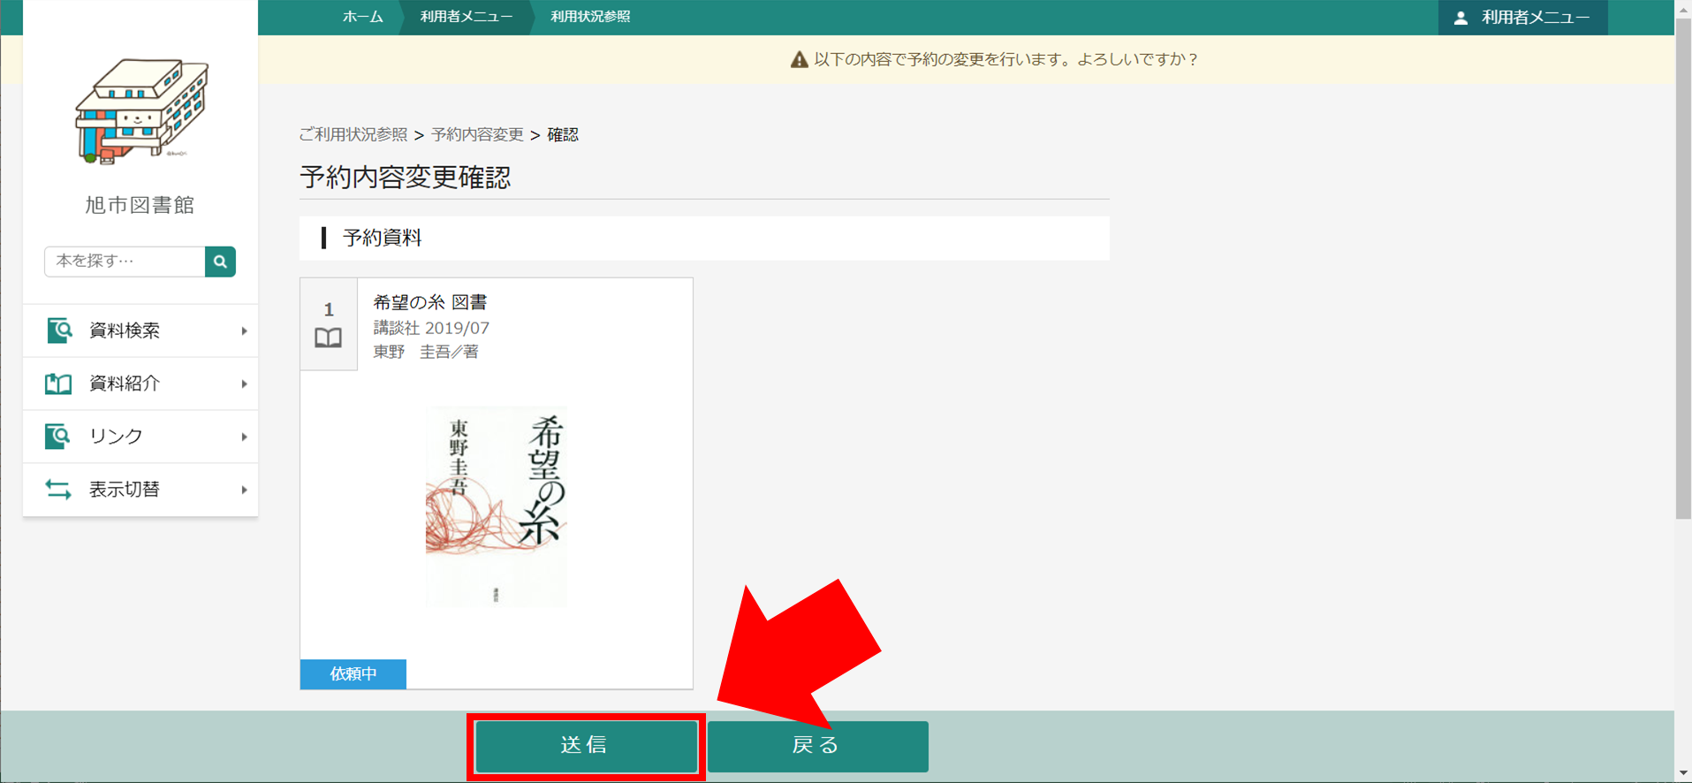Select 利用状況参照 in top navigation
The image size is (1692, 783).
click(x=590, y=17)
